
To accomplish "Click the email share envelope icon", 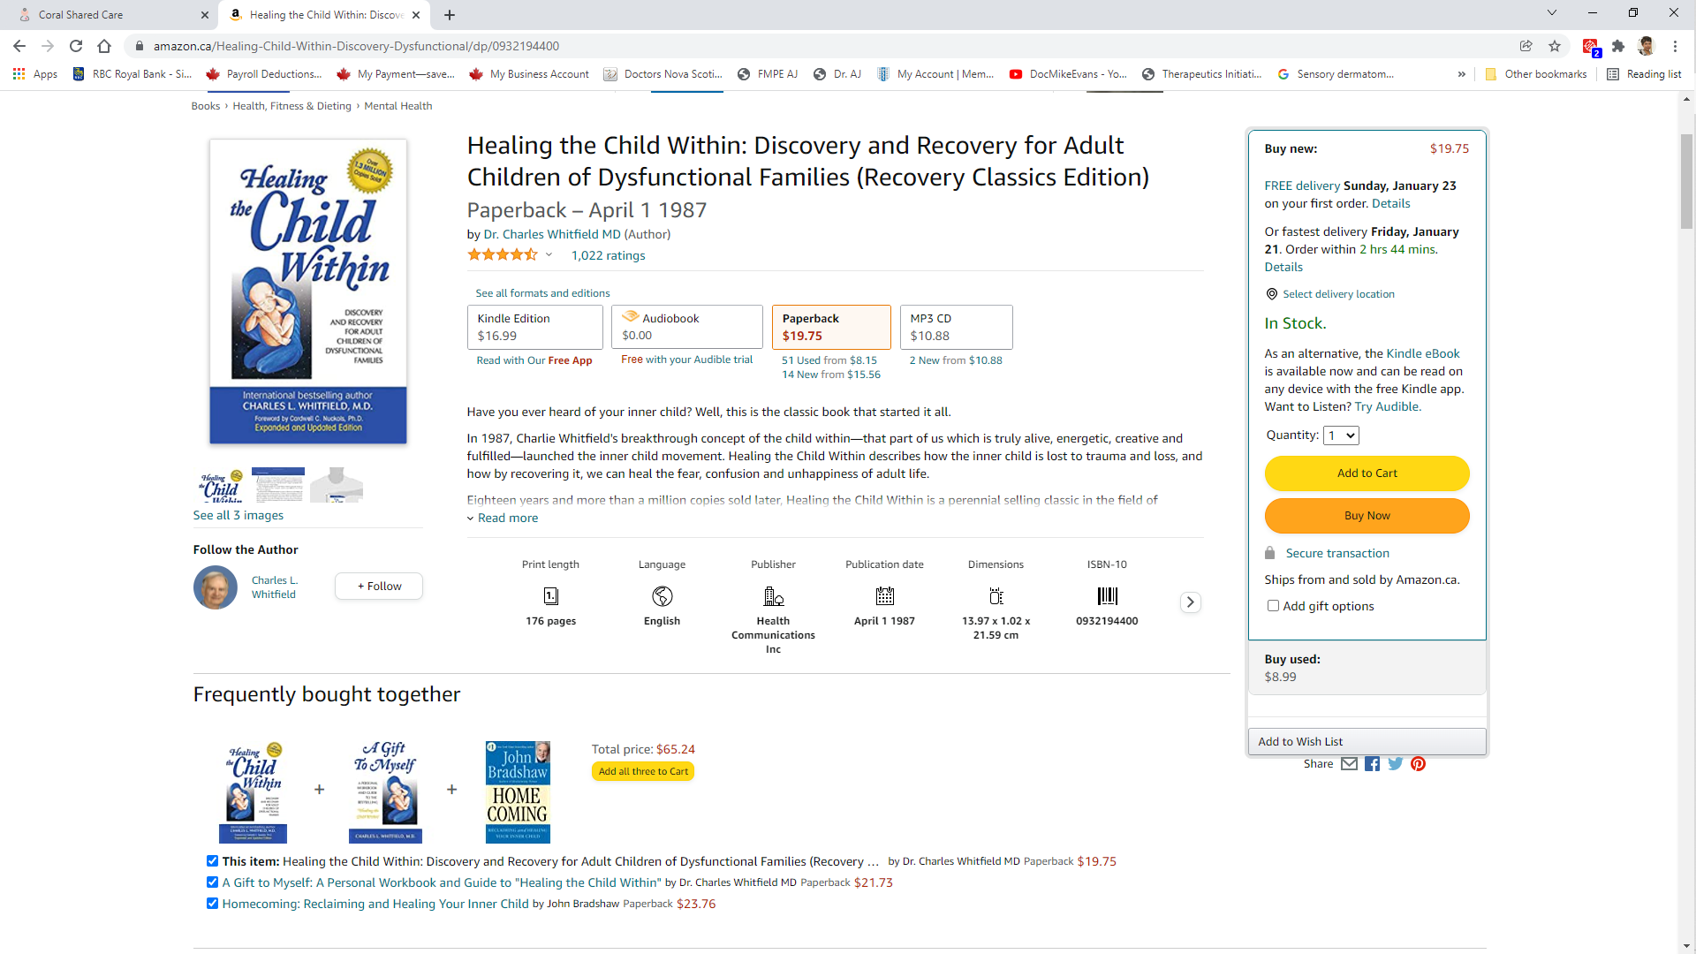I will 1349,764.
